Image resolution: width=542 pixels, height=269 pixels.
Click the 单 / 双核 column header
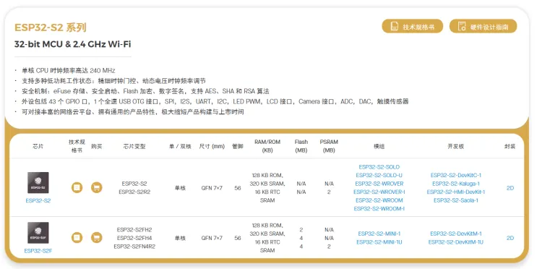[180, 146]
